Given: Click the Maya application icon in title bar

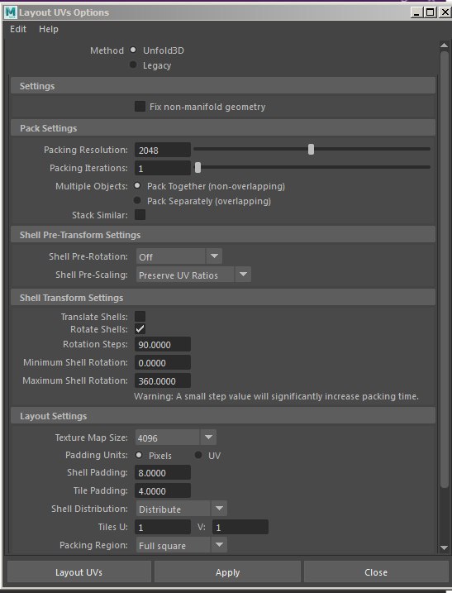Looking at the screenshot, I should (x=10, y=12).
